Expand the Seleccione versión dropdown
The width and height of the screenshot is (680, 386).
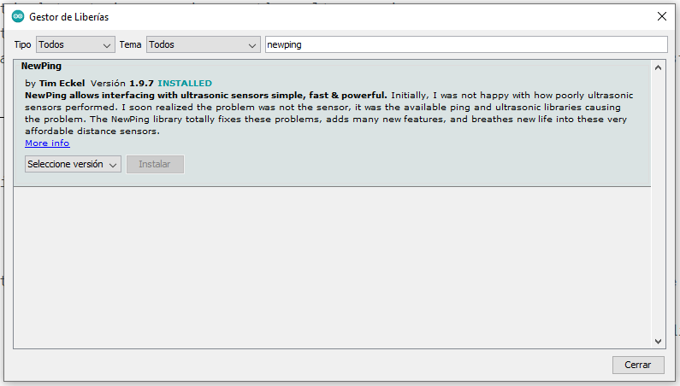pyautogui.click(x=73, y=164)
